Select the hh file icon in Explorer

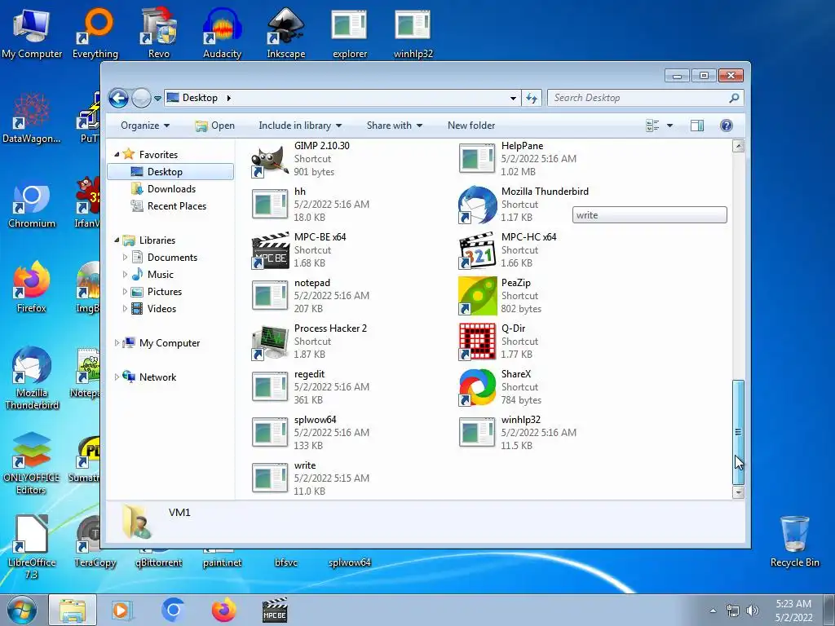(x=271, y=205)
